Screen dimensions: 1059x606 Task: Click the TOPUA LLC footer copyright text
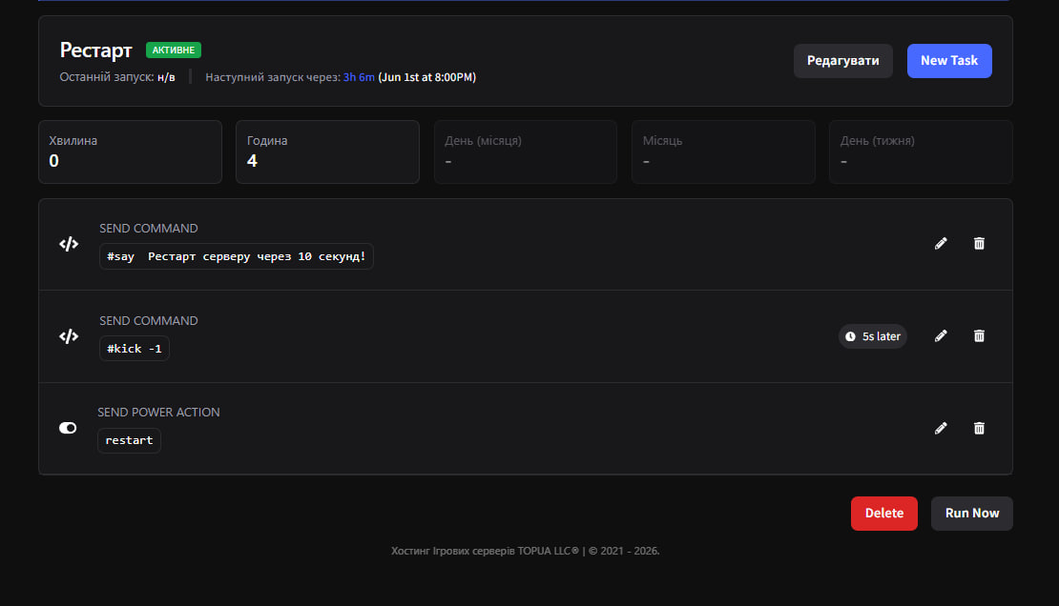(x=526, y=551)
